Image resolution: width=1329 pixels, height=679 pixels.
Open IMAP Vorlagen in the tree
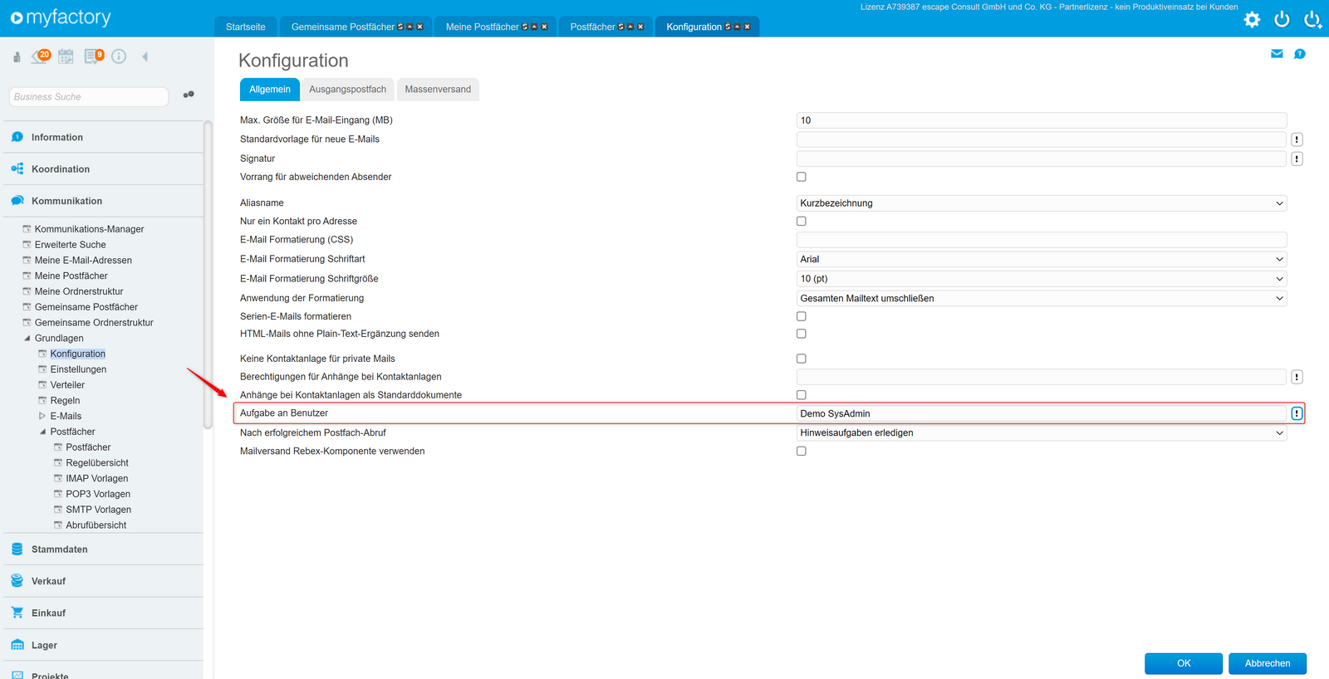point(97,478)
